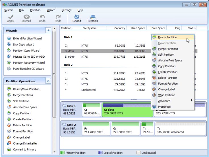Click the sidebar scroll-up arrow
This screenshot has height=157, width=209.
coord(54,29)
